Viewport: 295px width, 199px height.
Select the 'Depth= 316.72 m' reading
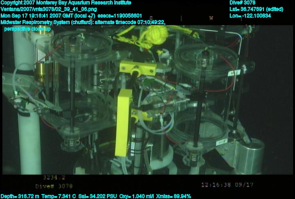click(x=20, y=197)
